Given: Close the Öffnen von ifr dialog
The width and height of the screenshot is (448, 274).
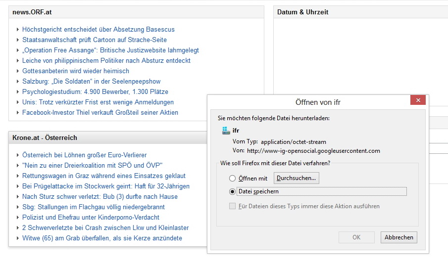Looking at the screenshot, I should (x=418, y=100).
